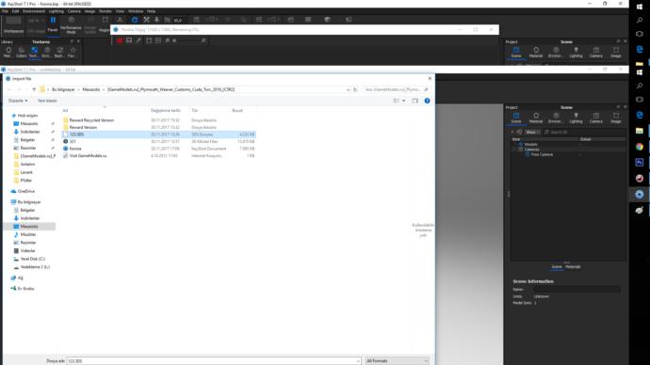Click the Dosya adı file name field

tap(214, 361)
